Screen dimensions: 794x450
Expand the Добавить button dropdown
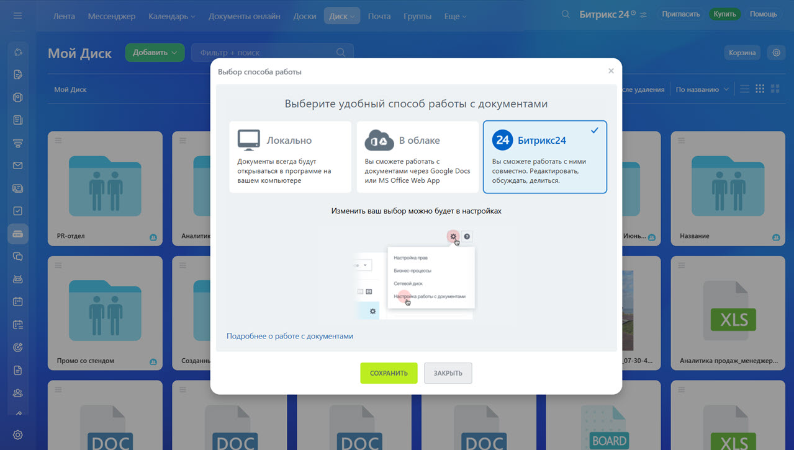[x=155, y=53]
